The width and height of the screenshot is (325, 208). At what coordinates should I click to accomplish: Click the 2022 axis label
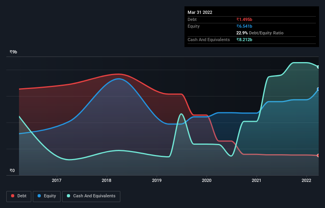click(306, 180)
